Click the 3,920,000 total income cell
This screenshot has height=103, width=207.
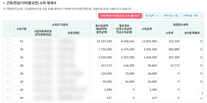coord(102,57)
